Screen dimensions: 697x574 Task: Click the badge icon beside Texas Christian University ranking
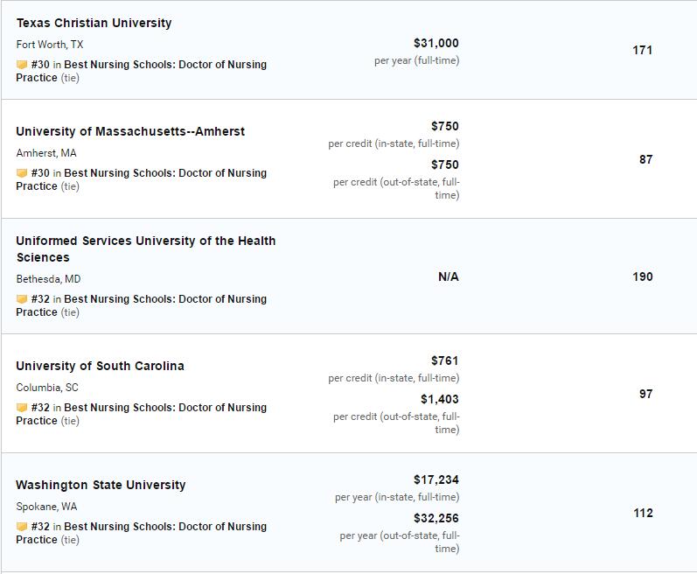(22, 65)
